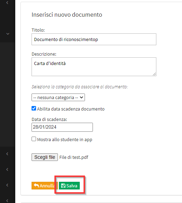This screenshot has width=182, height=203.
Task: Cancel using the orange Annulla button
Action: tap(45, 186)
